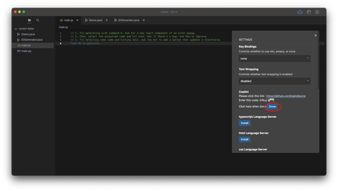
Task: Open the search magnifier icon in sidebar
Action: [x=38, y=20]
